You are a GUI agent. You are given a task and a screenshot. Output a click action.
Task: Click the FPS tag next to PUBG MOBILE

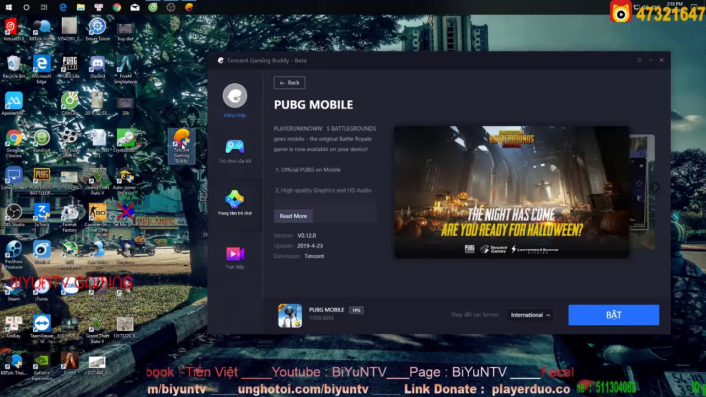point(356,310)
